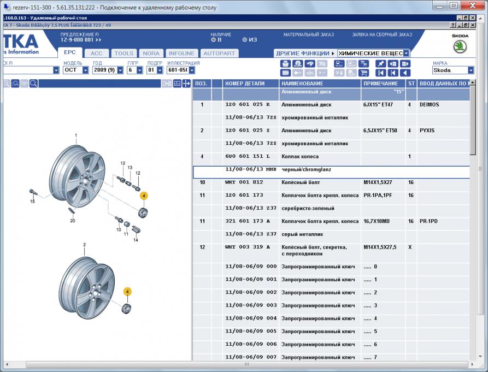This screenshot has width=488, height=372.
Task: Switch to the ACC tab
Action: pyautogui.click(x=97, y=54)
